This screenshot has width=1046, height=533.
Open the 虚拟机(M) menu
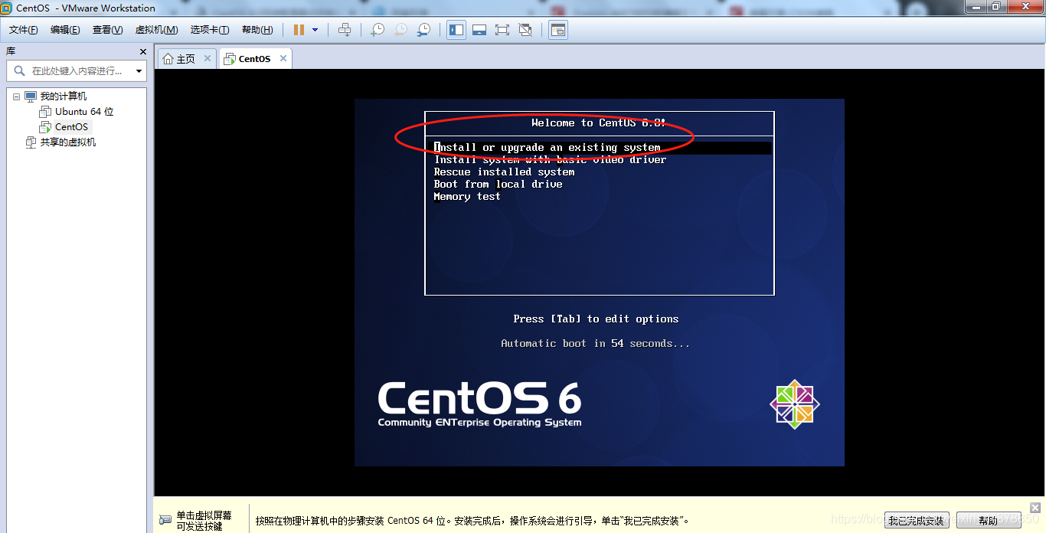click(x=156, y=30)
